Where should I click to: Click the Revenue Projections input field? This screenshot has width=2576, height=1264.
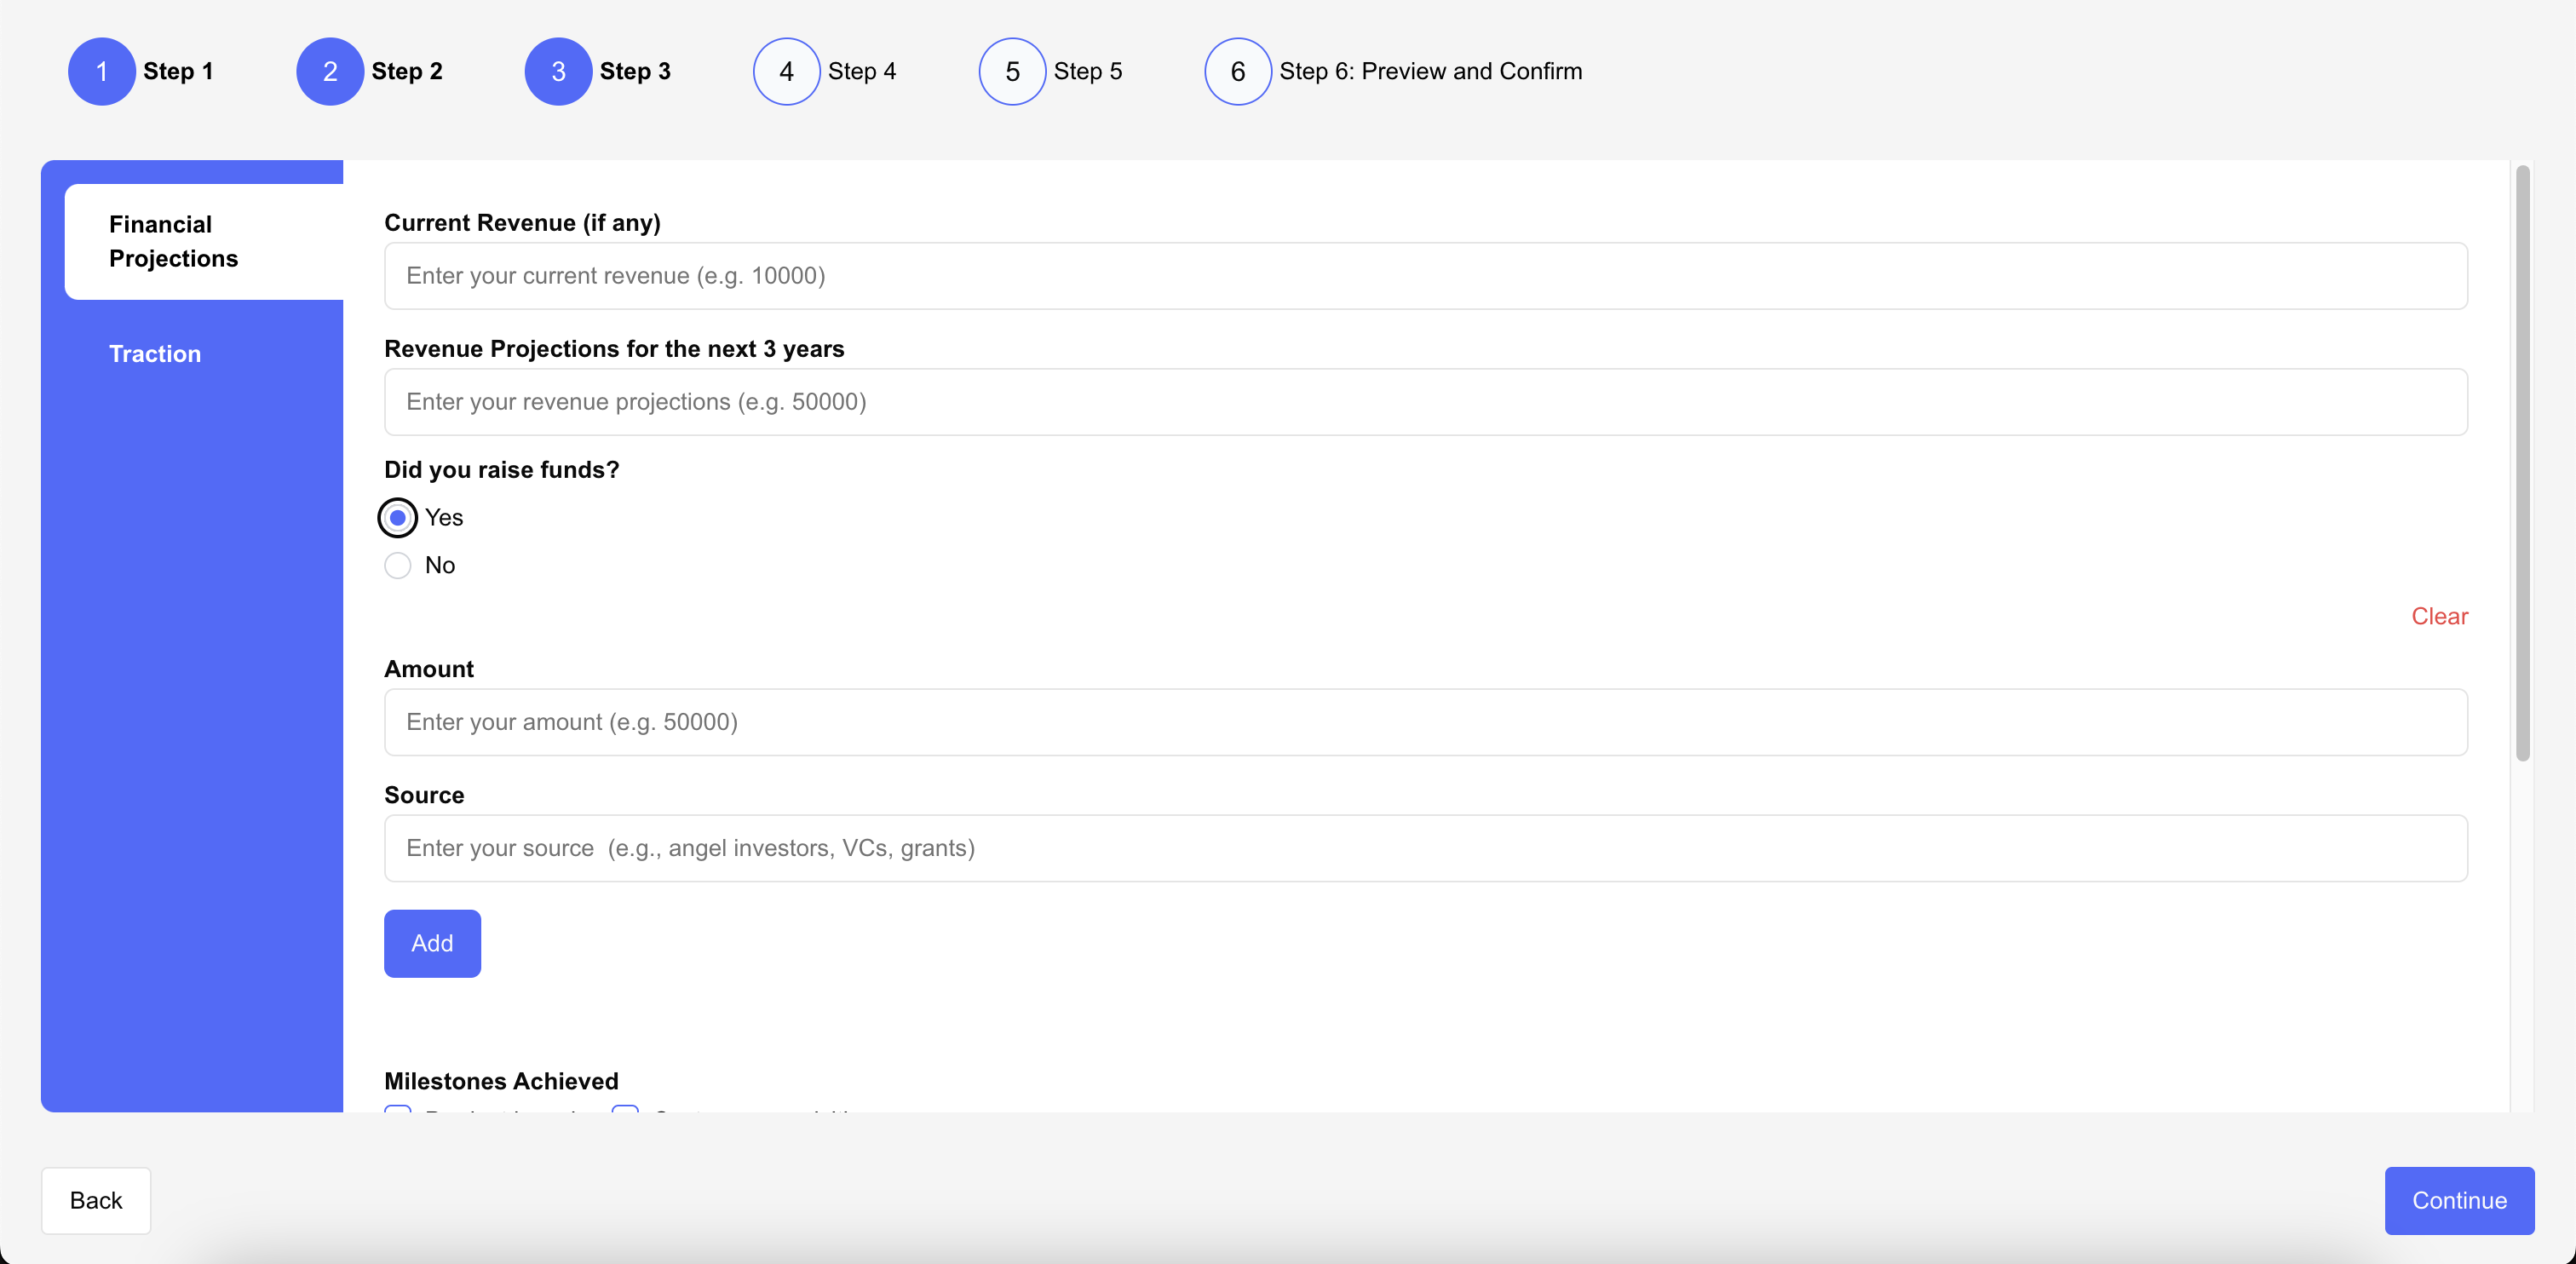pyautogui.click(x=1425, y=402)
